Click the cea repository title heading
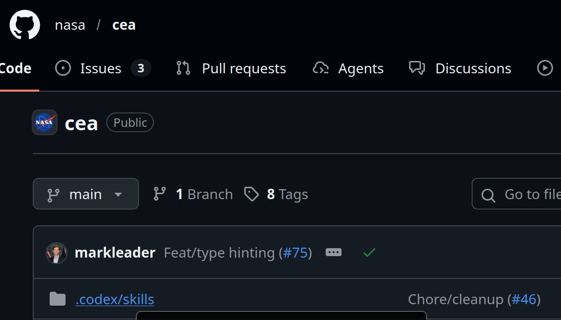Viewport: 561px width, 320px height. pos(81,123)
